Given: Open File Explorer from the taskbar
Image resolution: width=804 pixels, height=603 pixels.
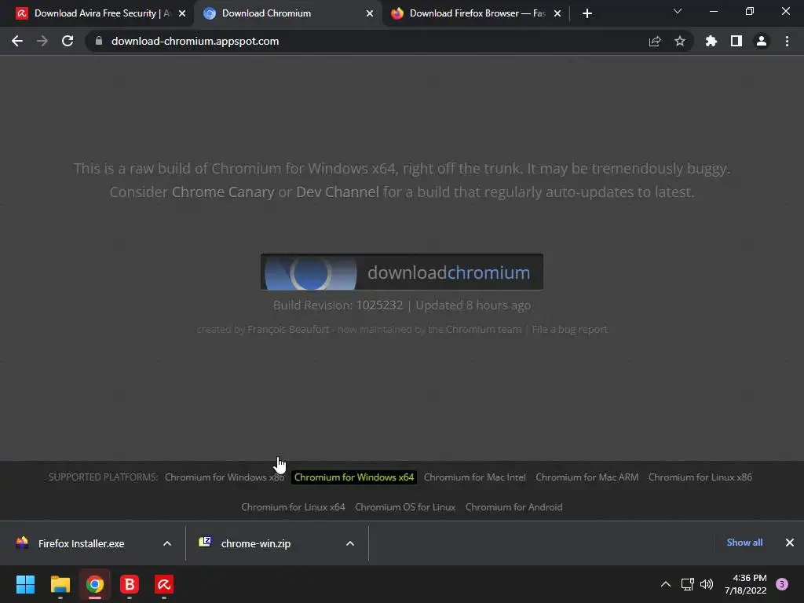Looking at the screenshot, I should (x=60, y=584).
